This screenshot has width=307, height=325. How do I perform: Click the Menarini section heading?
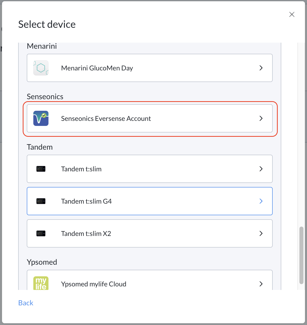(x=42, y=46)
